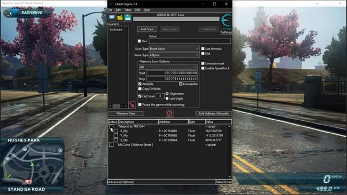Enable the Unrandomizer checkbox
347x195 pixels.
tap(203, 63)
